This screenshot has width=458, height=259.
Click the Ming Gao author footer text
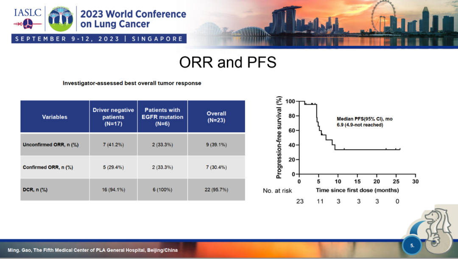tap(93, 250)
